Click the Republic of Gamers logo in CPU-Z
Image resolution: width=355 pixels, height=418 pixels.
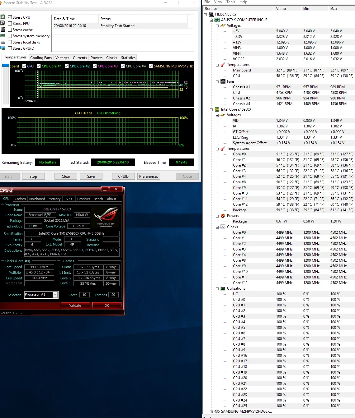[x=106, y=217]
